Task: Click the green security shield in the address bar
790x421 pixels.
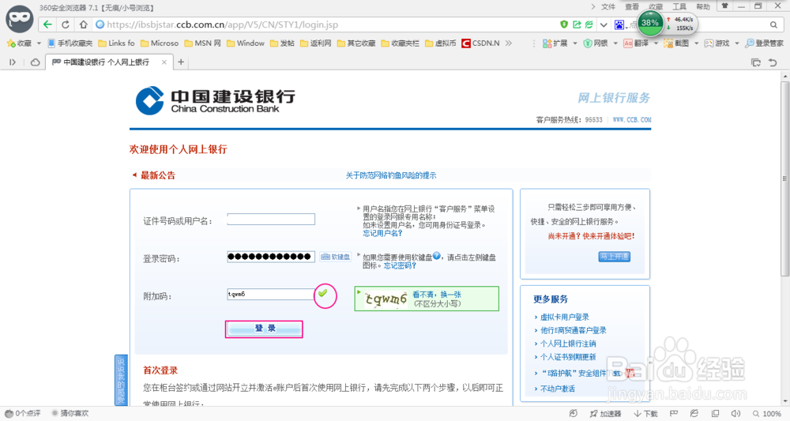Action: coord(564,24)
